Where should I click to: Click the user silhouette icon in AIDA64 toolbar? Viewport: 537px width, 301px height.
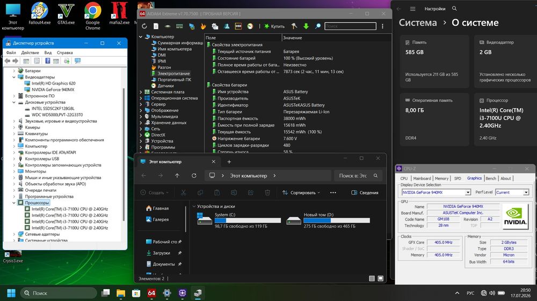(227, 26)
